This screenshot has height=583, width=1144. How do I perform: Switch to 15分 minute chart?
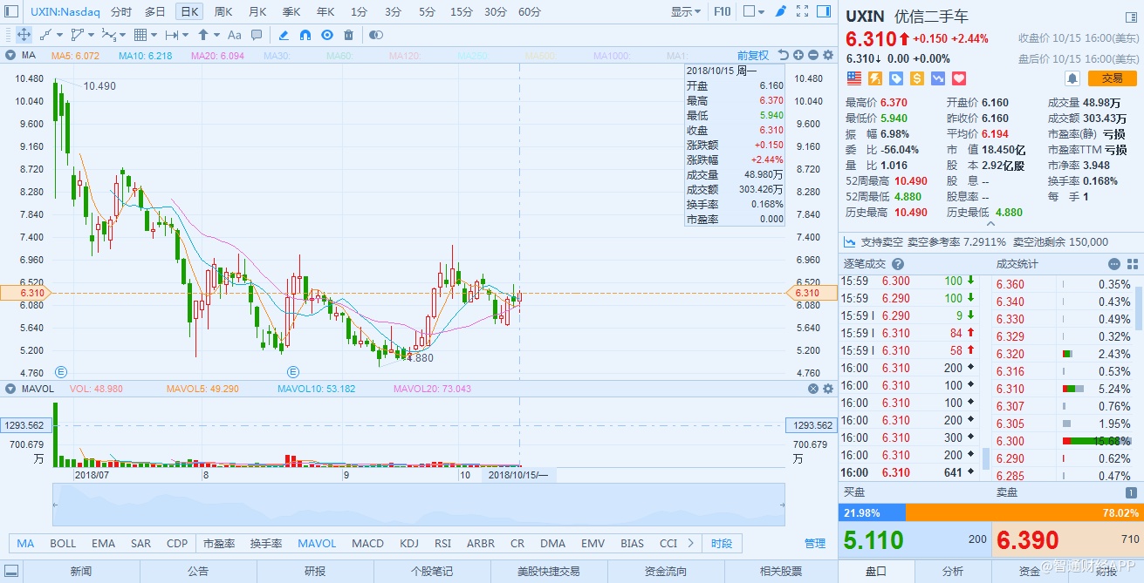462,11
